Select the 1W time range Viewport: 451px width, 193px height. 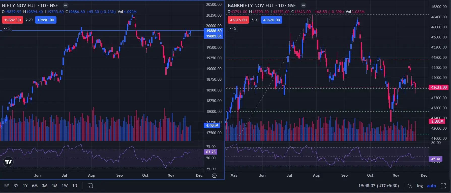click(x=65, y=186)
